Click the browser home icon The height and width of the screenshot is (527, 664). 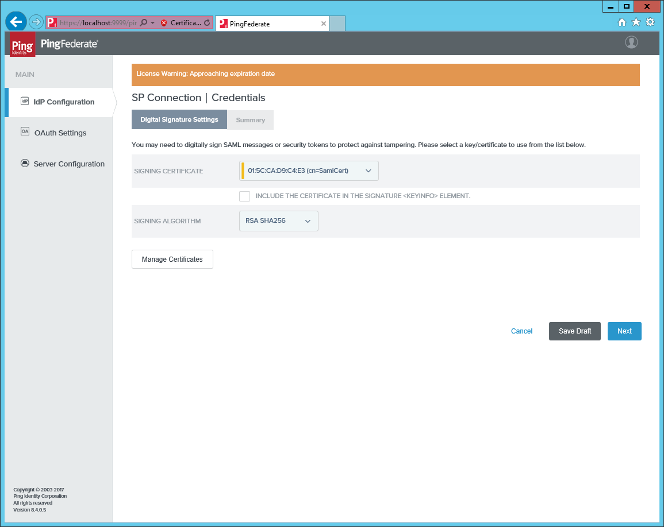pos(621,22)
